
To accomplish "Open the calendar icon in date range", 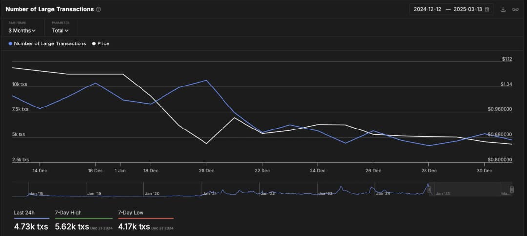I will (x=487, y=9).
